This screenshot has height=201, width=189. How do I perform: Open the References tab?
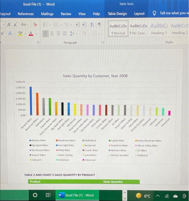(x=26, y=14)
